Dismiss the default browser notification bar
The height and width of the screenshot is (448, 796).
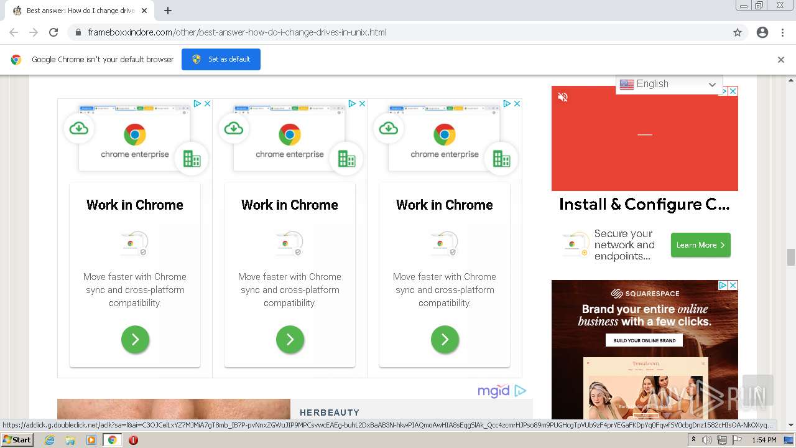coord(781,60)
